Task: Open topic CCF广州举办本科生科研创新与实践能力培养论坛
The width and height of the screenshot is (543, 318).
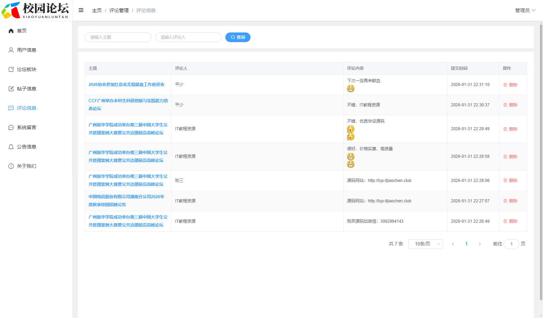Action: click(x=128, y=105)
